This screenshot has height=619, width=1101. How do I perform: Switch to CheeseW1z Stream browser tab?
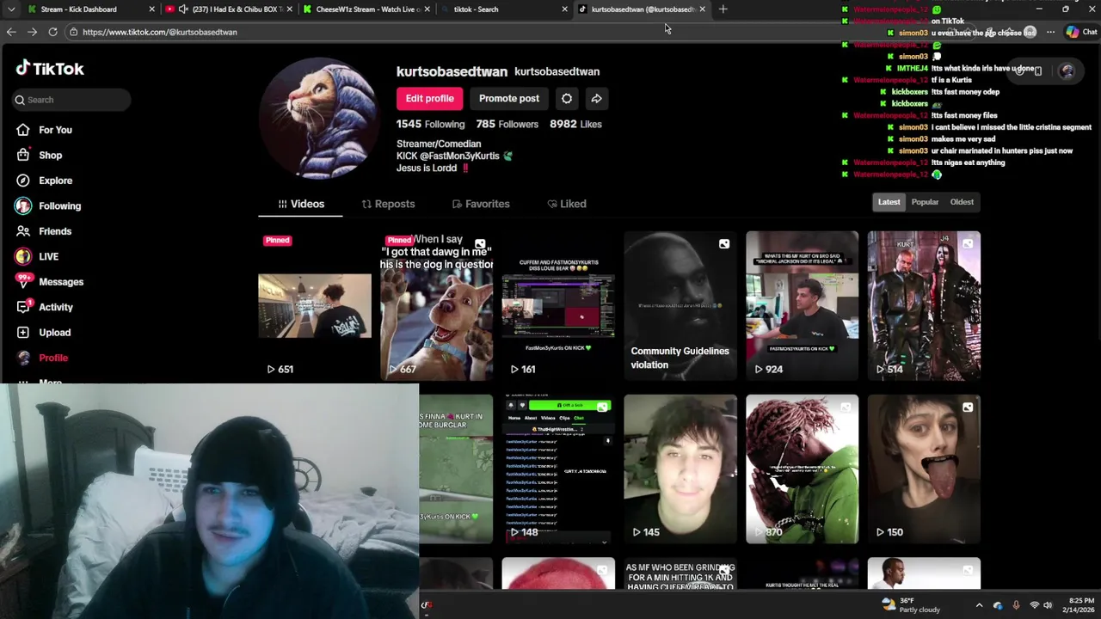click(x=366, y=9)
